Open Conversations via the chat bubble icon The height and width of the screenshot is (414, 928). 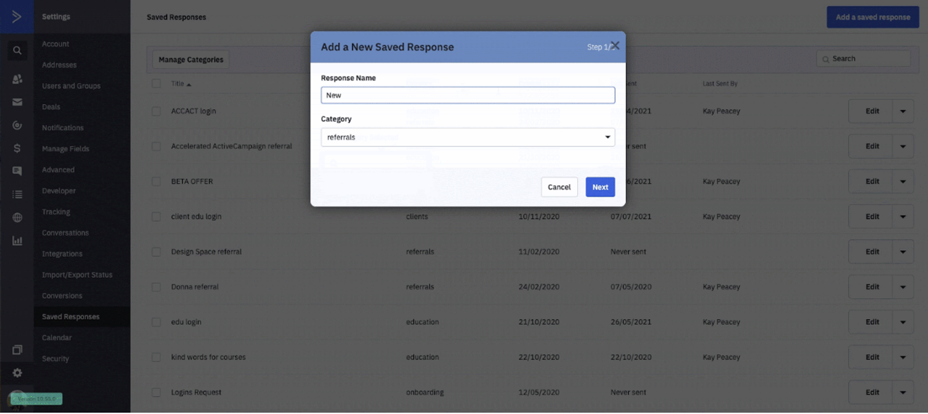[x=17, y=171]
